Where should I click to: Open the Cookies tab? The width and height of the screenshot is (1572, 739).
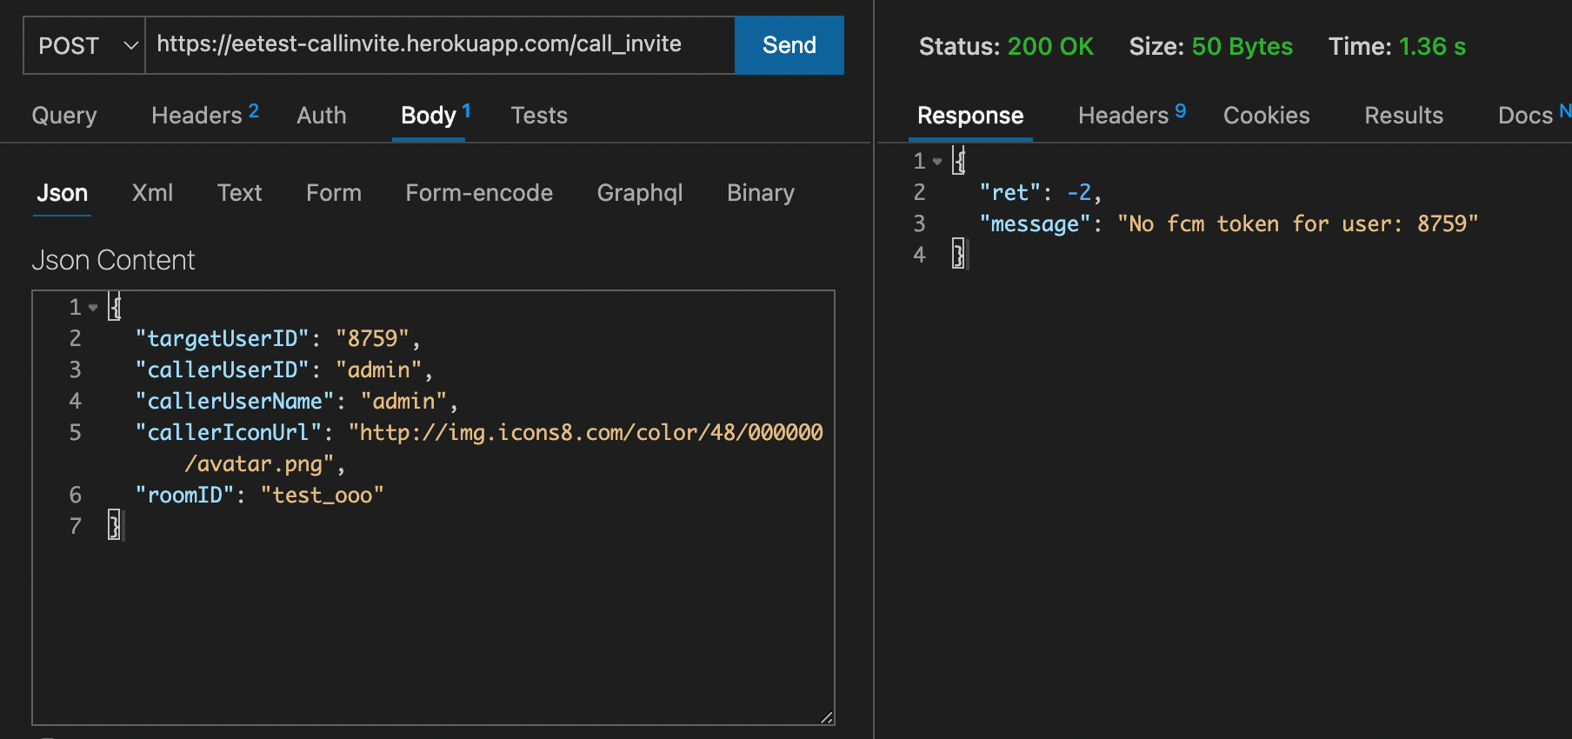(1266, 116)
